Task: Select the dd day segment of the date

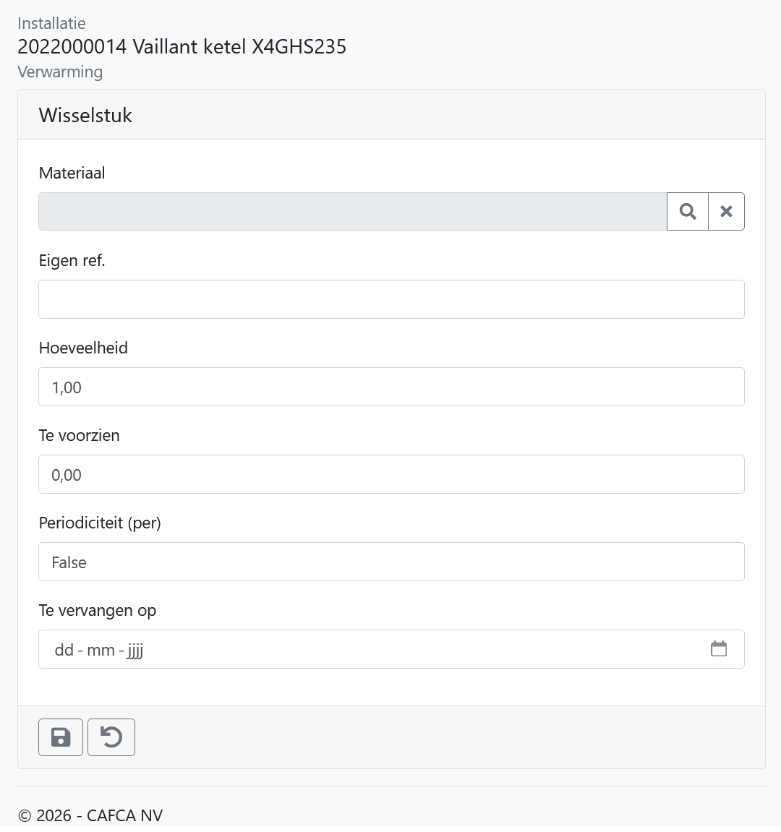Action: click(x=64, y=649)
